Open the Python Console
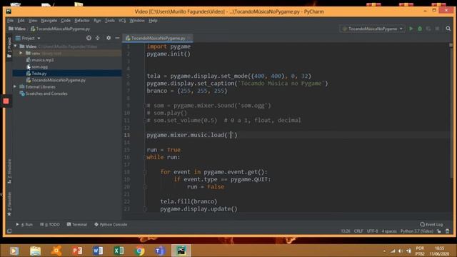 (111, 224)
